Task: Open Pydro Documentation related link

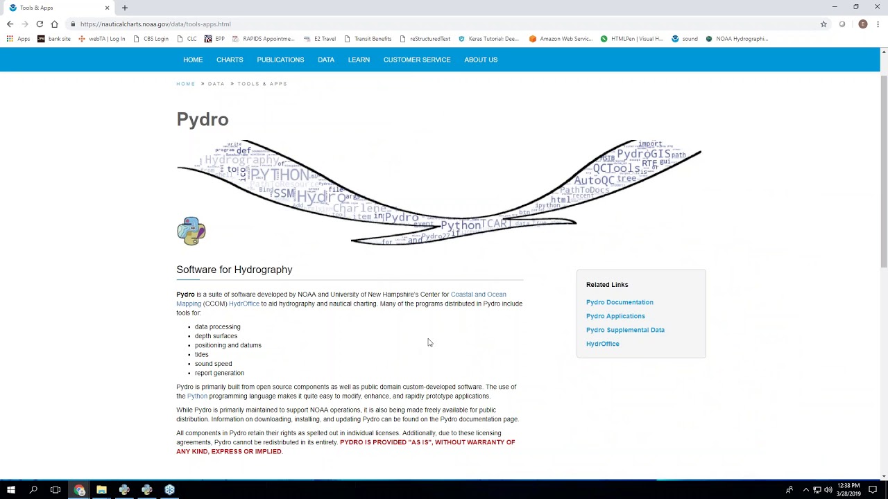Action: 620,302
